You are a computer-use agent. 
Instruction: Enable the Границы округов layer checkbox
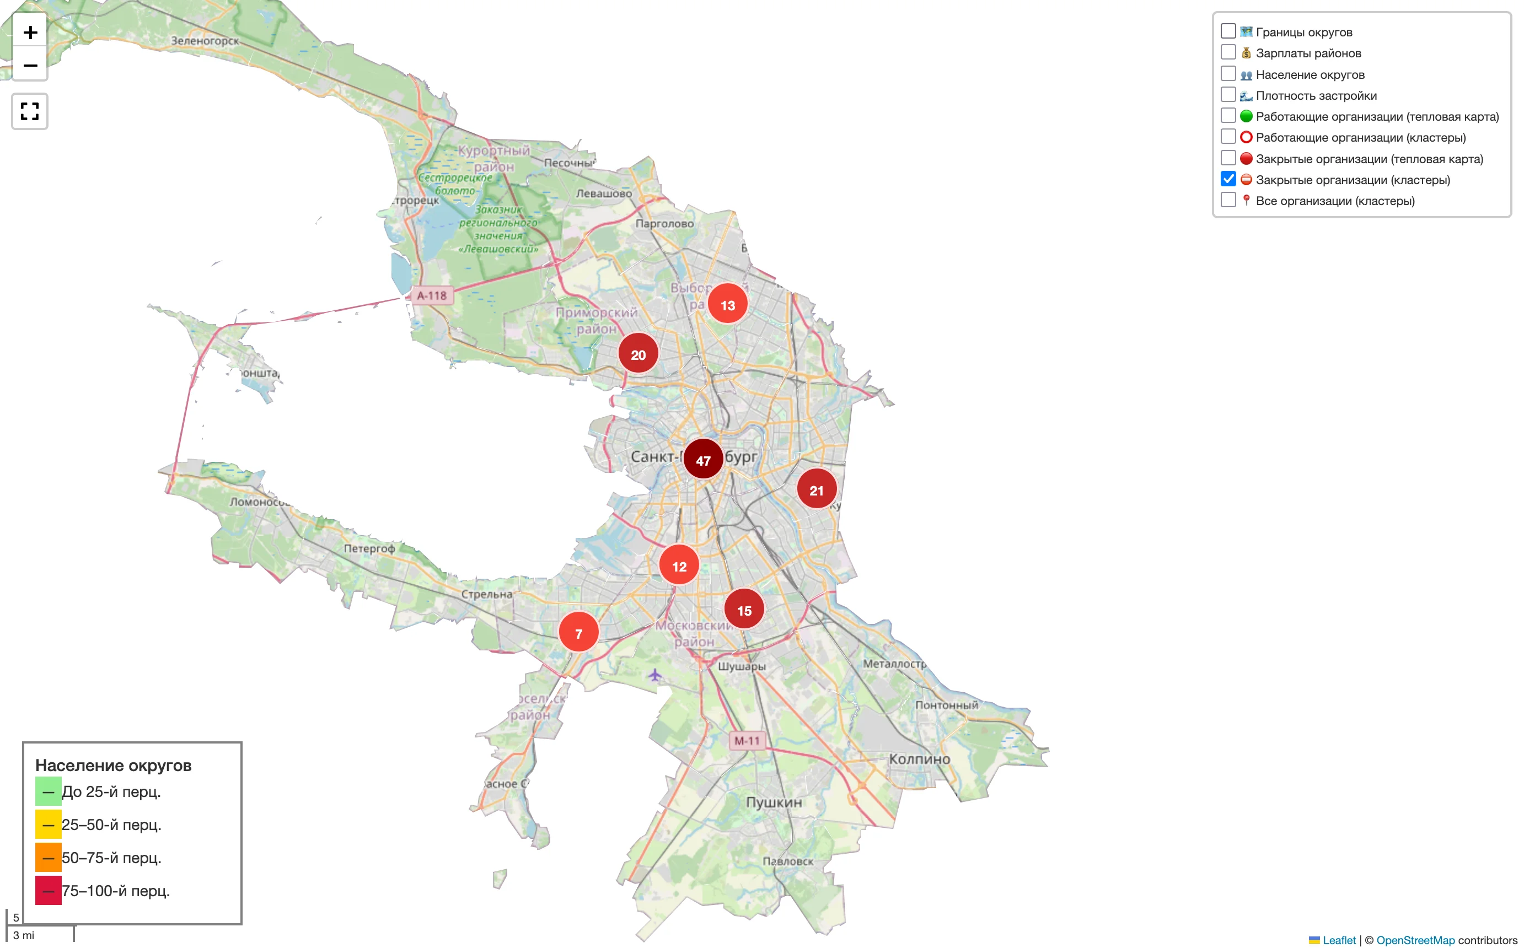pyautogui.click(x=1228, y=31)
